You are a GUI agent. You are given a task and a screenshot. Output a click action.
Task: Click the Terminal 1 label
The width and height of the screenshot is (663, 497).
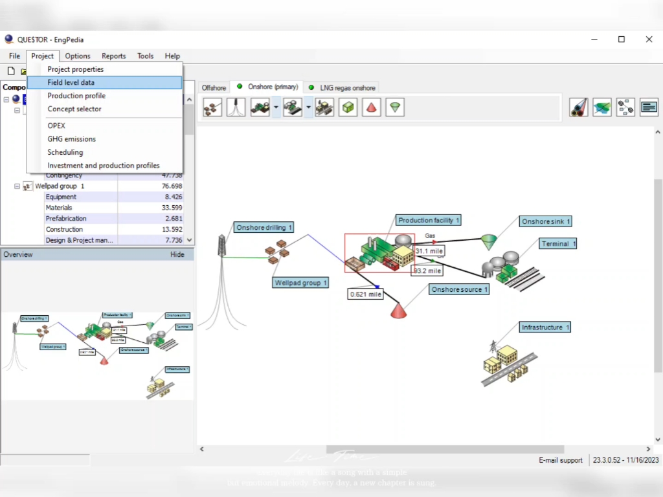tap(558, 244)
